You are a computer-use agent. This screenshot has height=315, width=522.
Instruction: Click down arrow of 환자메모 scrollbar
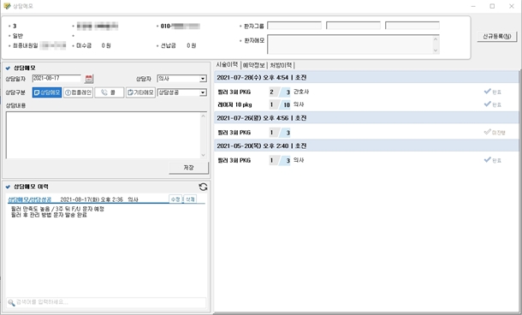tap(436, 51)
